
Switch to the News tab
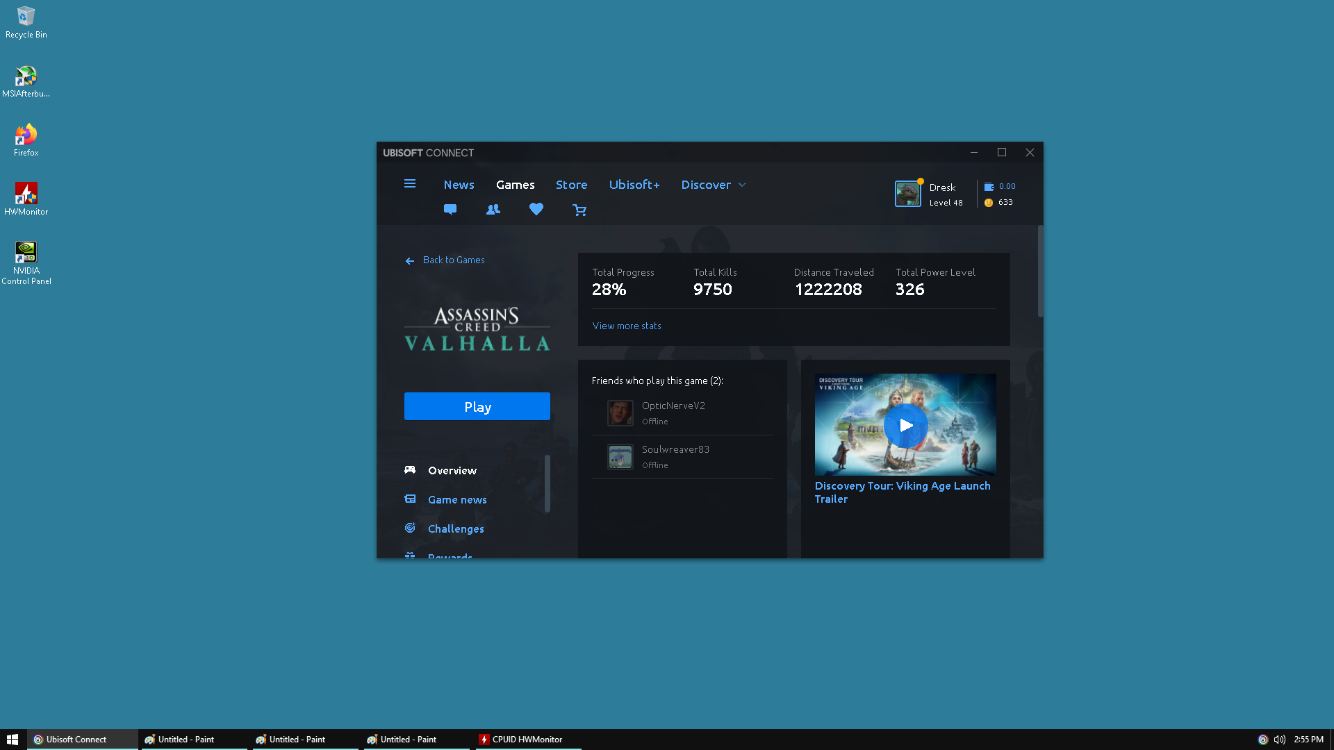coord(459,185)
